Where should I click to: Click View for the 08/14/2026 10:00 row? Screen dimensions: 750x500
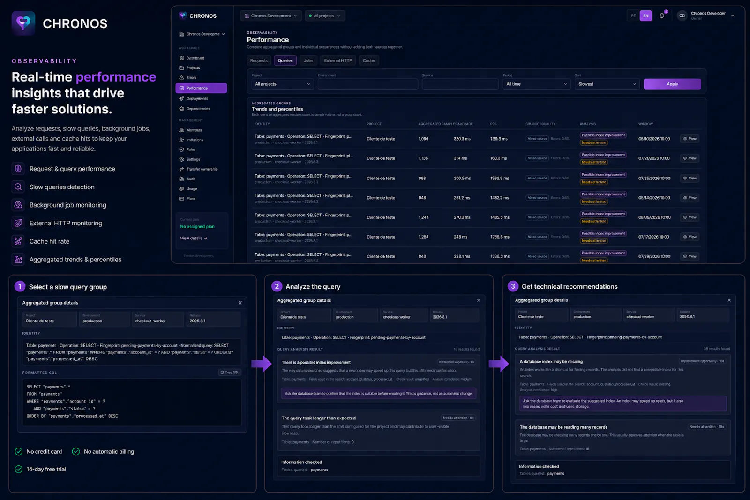pyautogui.click(x=690, y=198)
